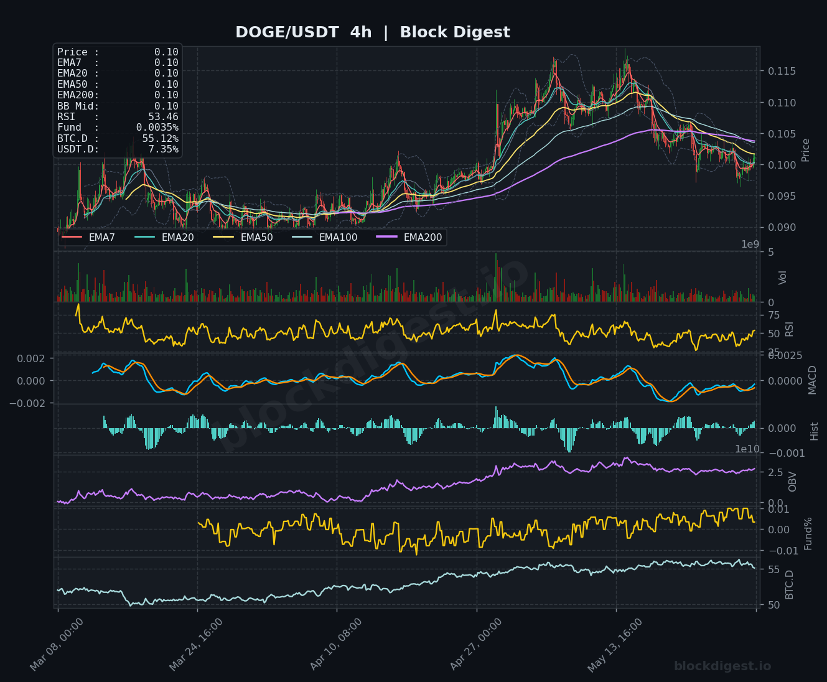Screen dimensions: 827x682
Task: Click the 50 tick on BTC.D axis
Action: pos(773,605)
